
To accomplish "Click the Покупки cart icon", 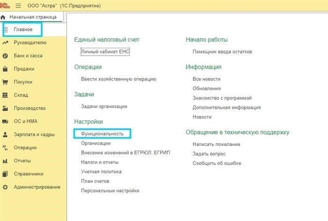I will coord(5,82).
